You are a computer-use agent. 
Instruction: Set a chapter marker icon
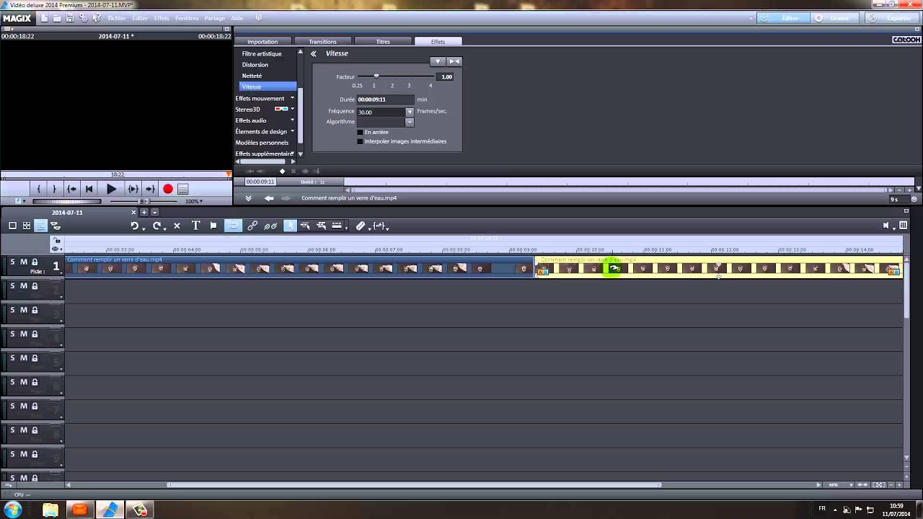[213, 226]
